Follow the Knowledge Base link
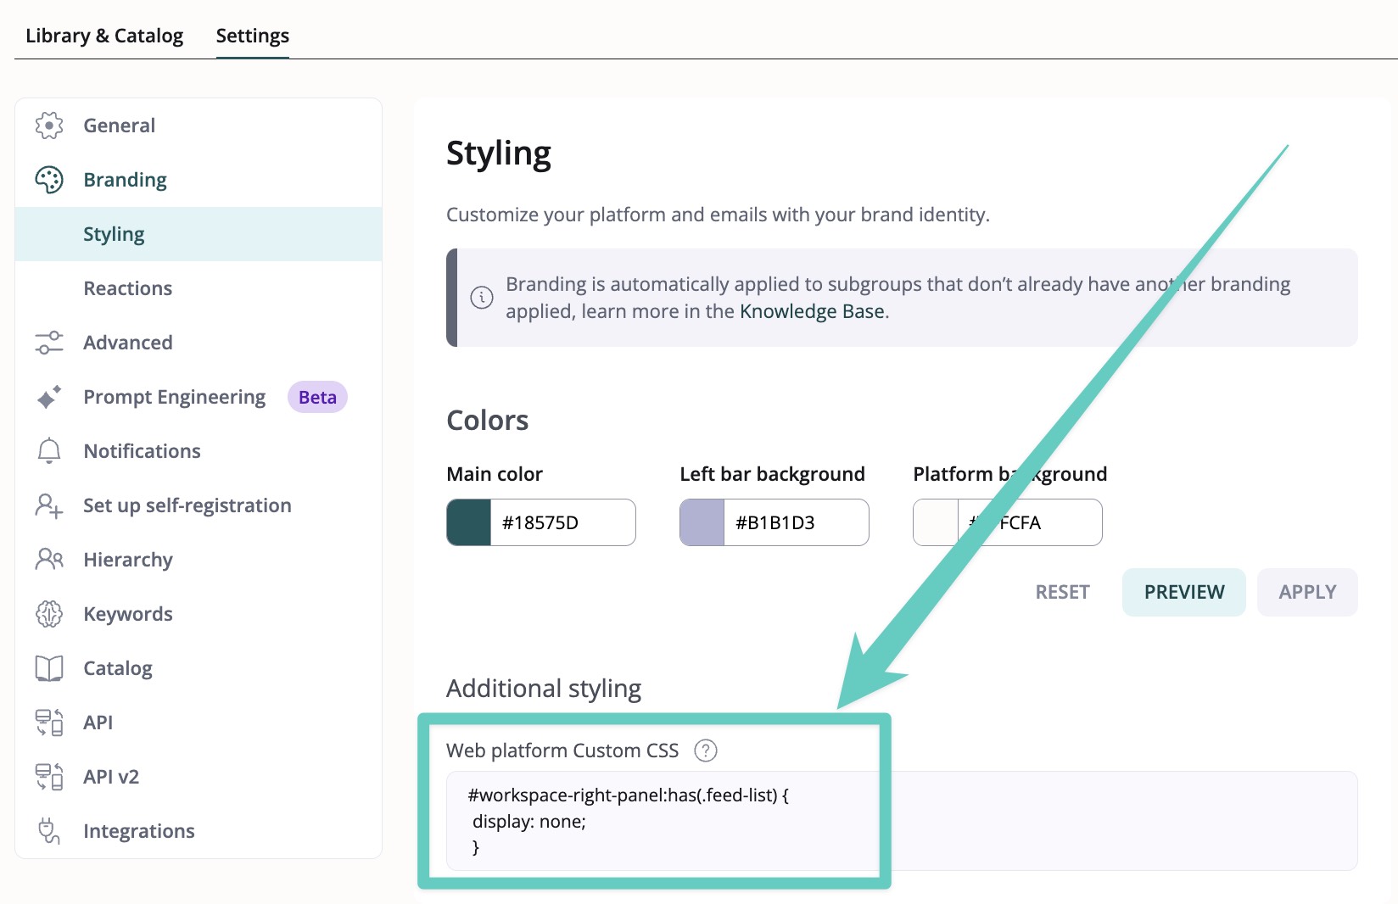 coord(811,311)
